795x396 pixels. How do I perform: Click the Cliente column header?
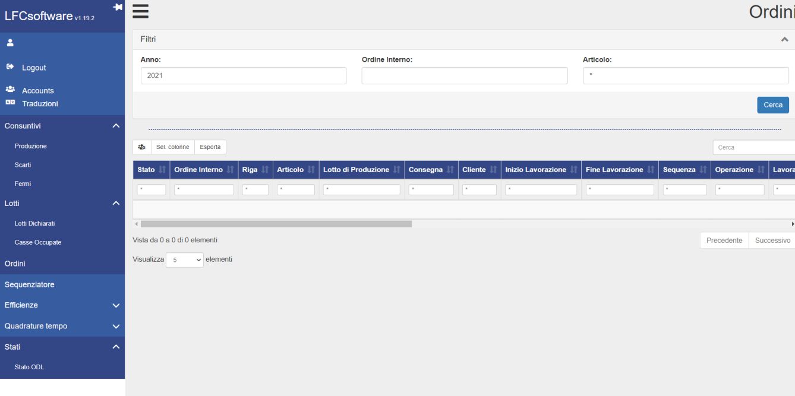479,170
